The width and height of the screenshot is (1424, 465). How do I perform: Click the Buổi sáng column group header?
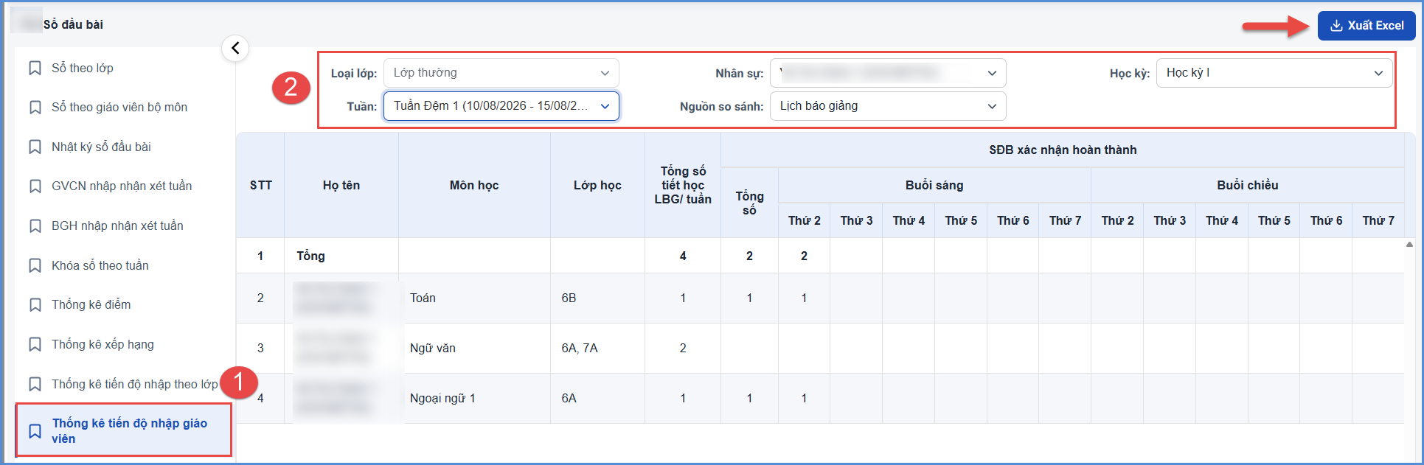(x=934, y=186)
